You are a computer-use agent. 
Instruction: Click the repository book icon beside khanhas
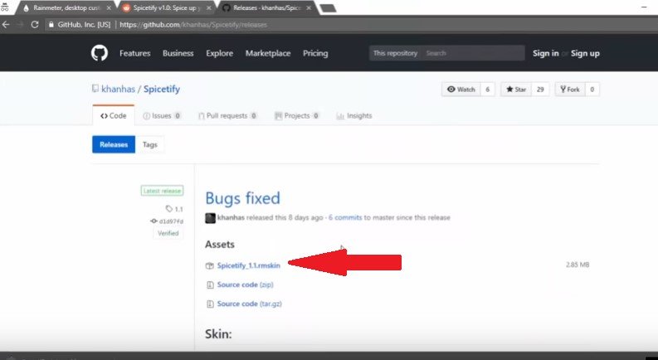pos(95,89)
